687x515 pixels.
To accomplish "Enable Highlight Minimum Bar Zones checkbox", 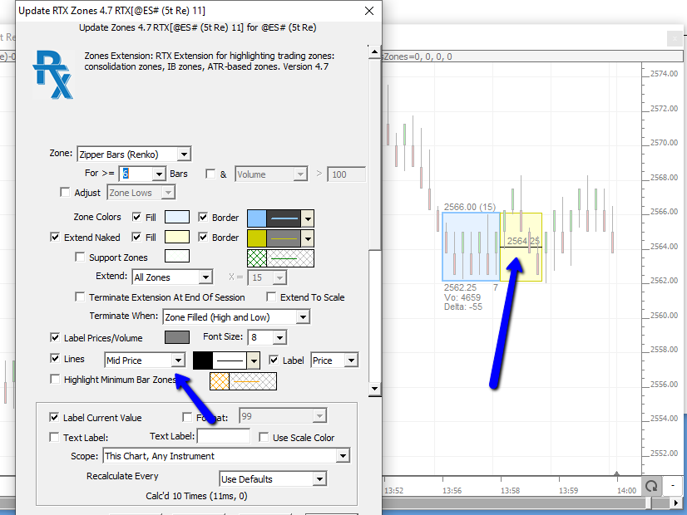I will point(55,379).
